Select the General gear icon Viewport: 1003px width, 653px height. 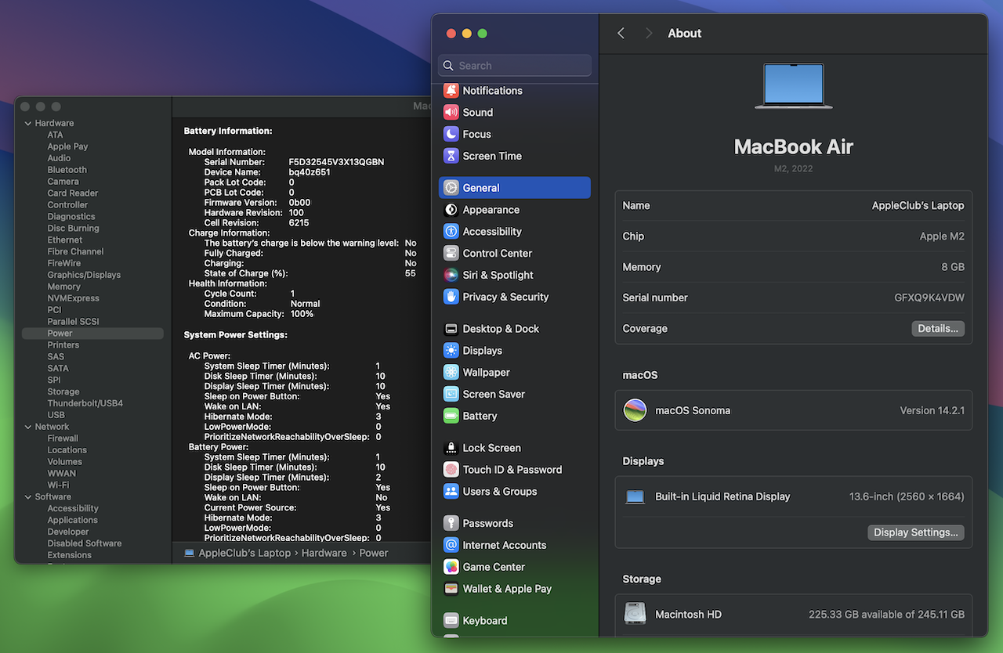coord(451,188)
